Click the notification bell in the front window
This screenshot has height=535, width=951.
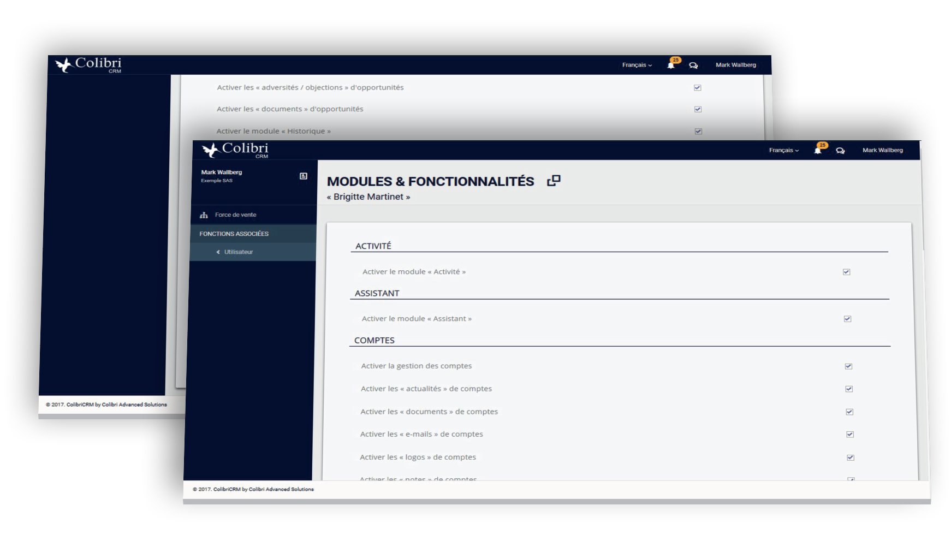point(818,150)
